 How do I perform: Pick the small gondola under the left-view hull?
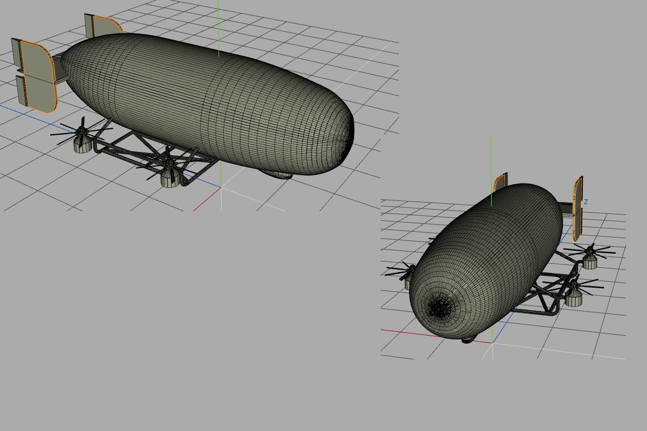point(277,173)
